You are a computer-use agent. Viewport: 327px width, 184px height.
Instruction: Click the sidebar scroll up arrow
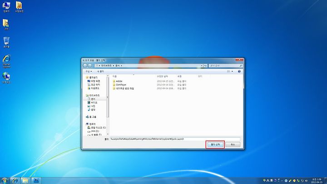(x=108, y=76)
